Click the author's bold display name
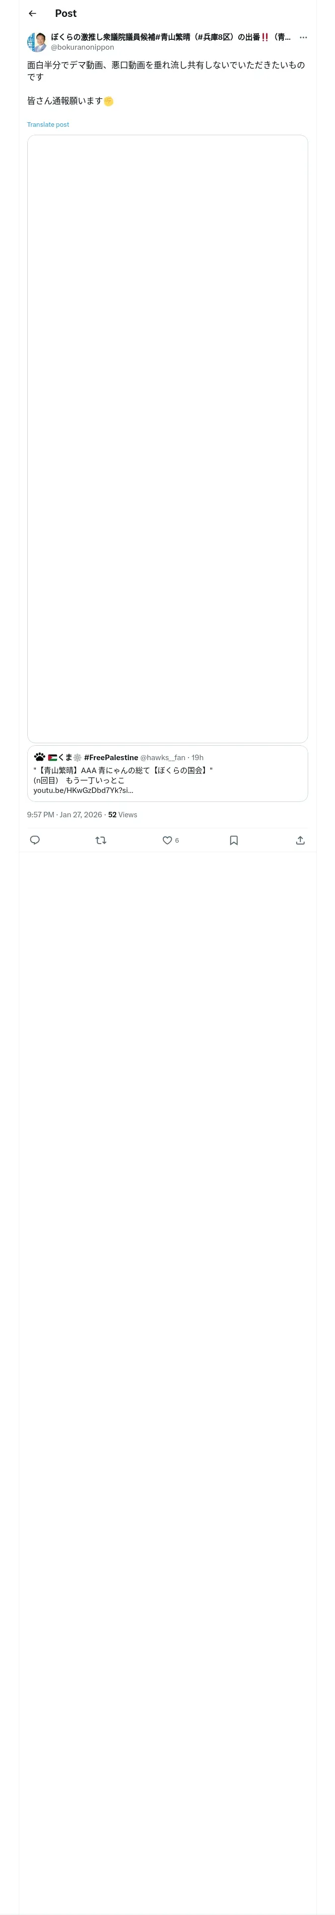335x1915 pixels. tap(171, 37)
